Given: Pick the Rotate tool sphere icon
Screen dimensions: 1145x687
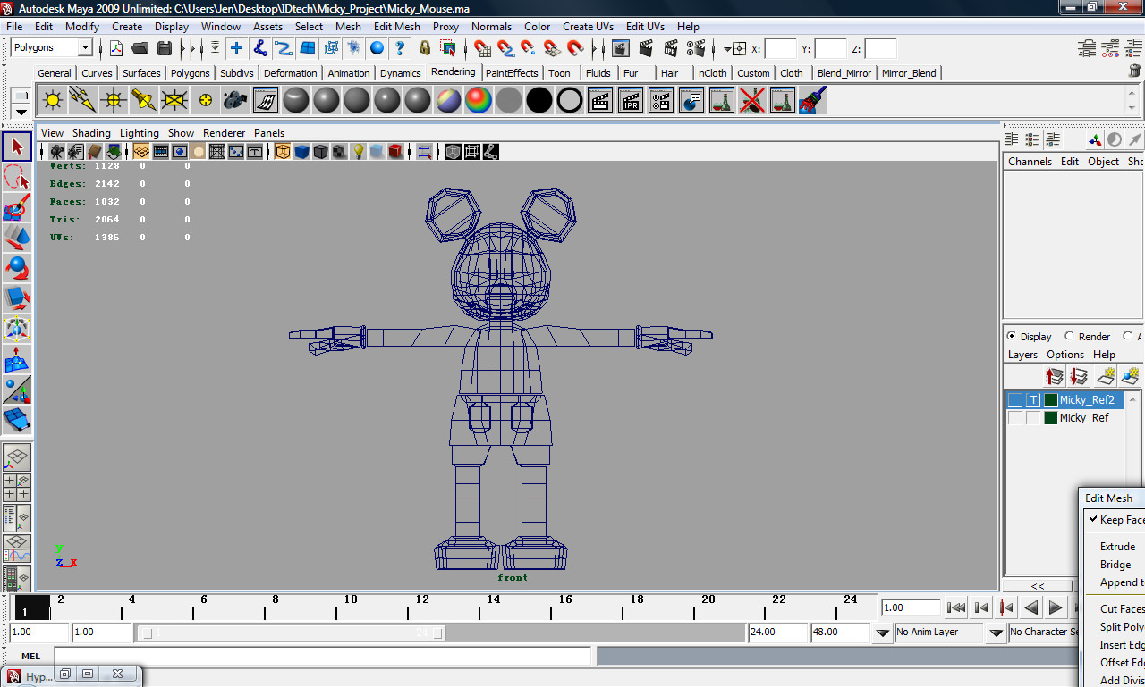Looking at the screenshot, I should click(x=17, y=268).
